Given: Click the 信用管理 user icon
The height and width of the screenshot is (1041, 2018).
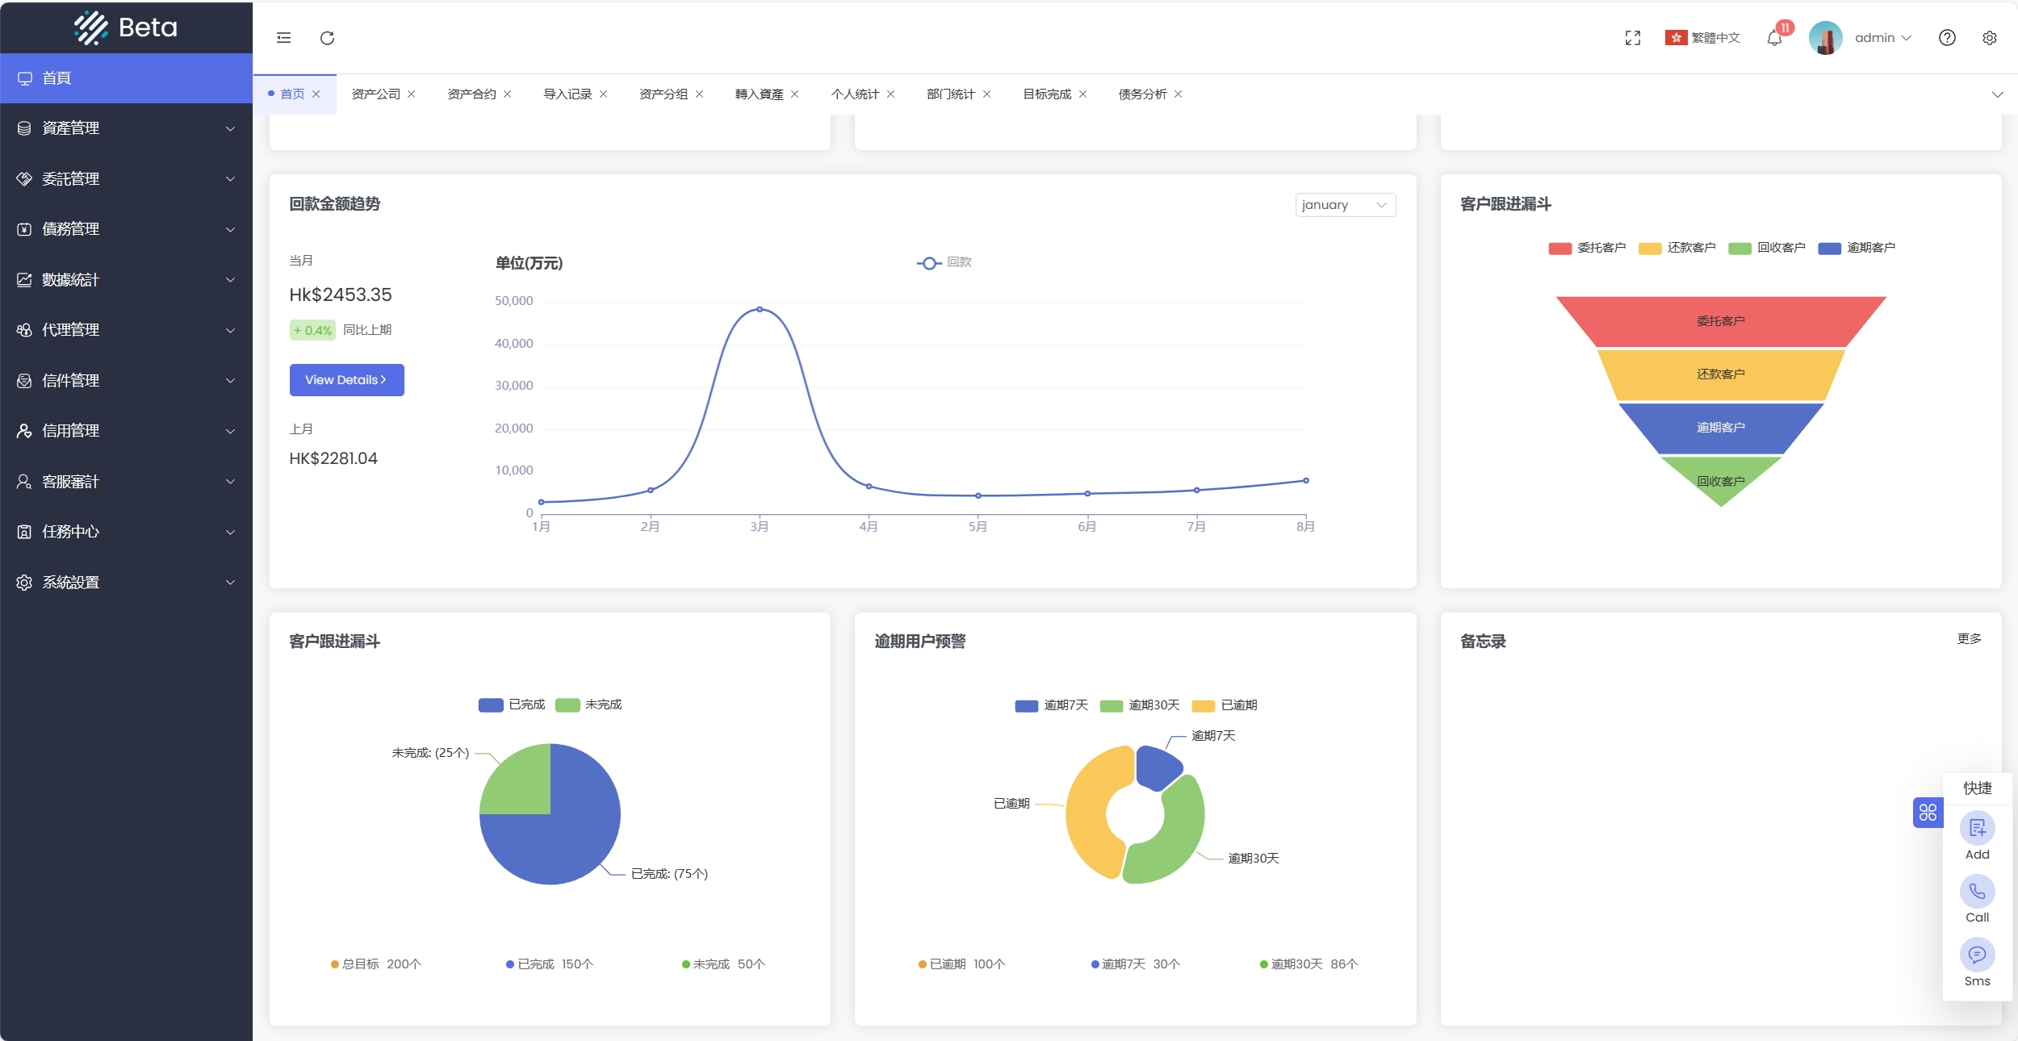Looking at the screenshot, I should coord(24,431).
